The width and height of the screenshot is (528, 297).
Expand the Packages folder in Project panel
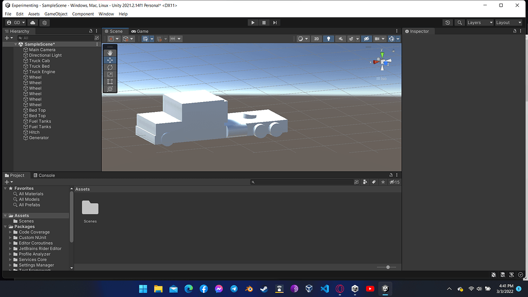(5, 226)
